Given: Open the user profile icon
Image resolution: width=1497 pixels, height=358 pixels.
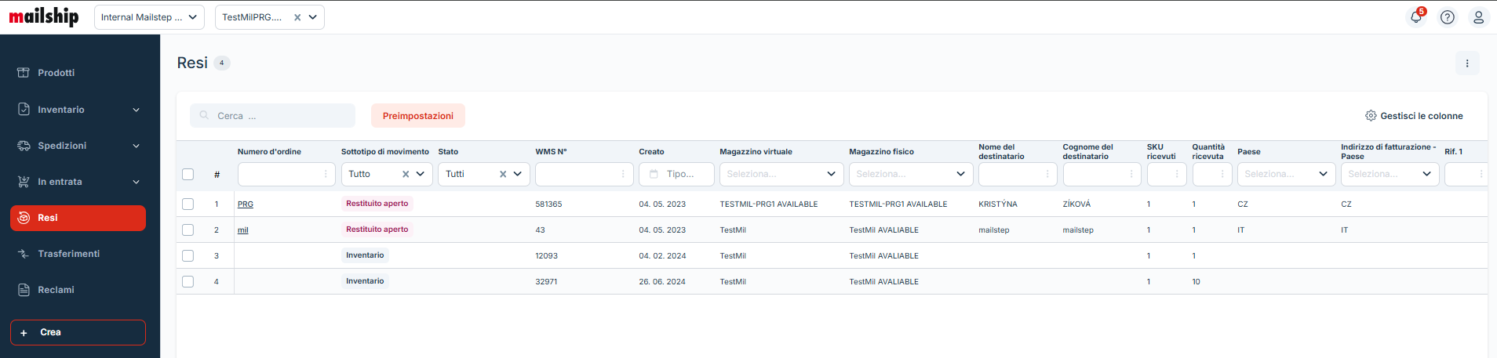Looking at the screenshot, I should click(x=1478, y=17).
